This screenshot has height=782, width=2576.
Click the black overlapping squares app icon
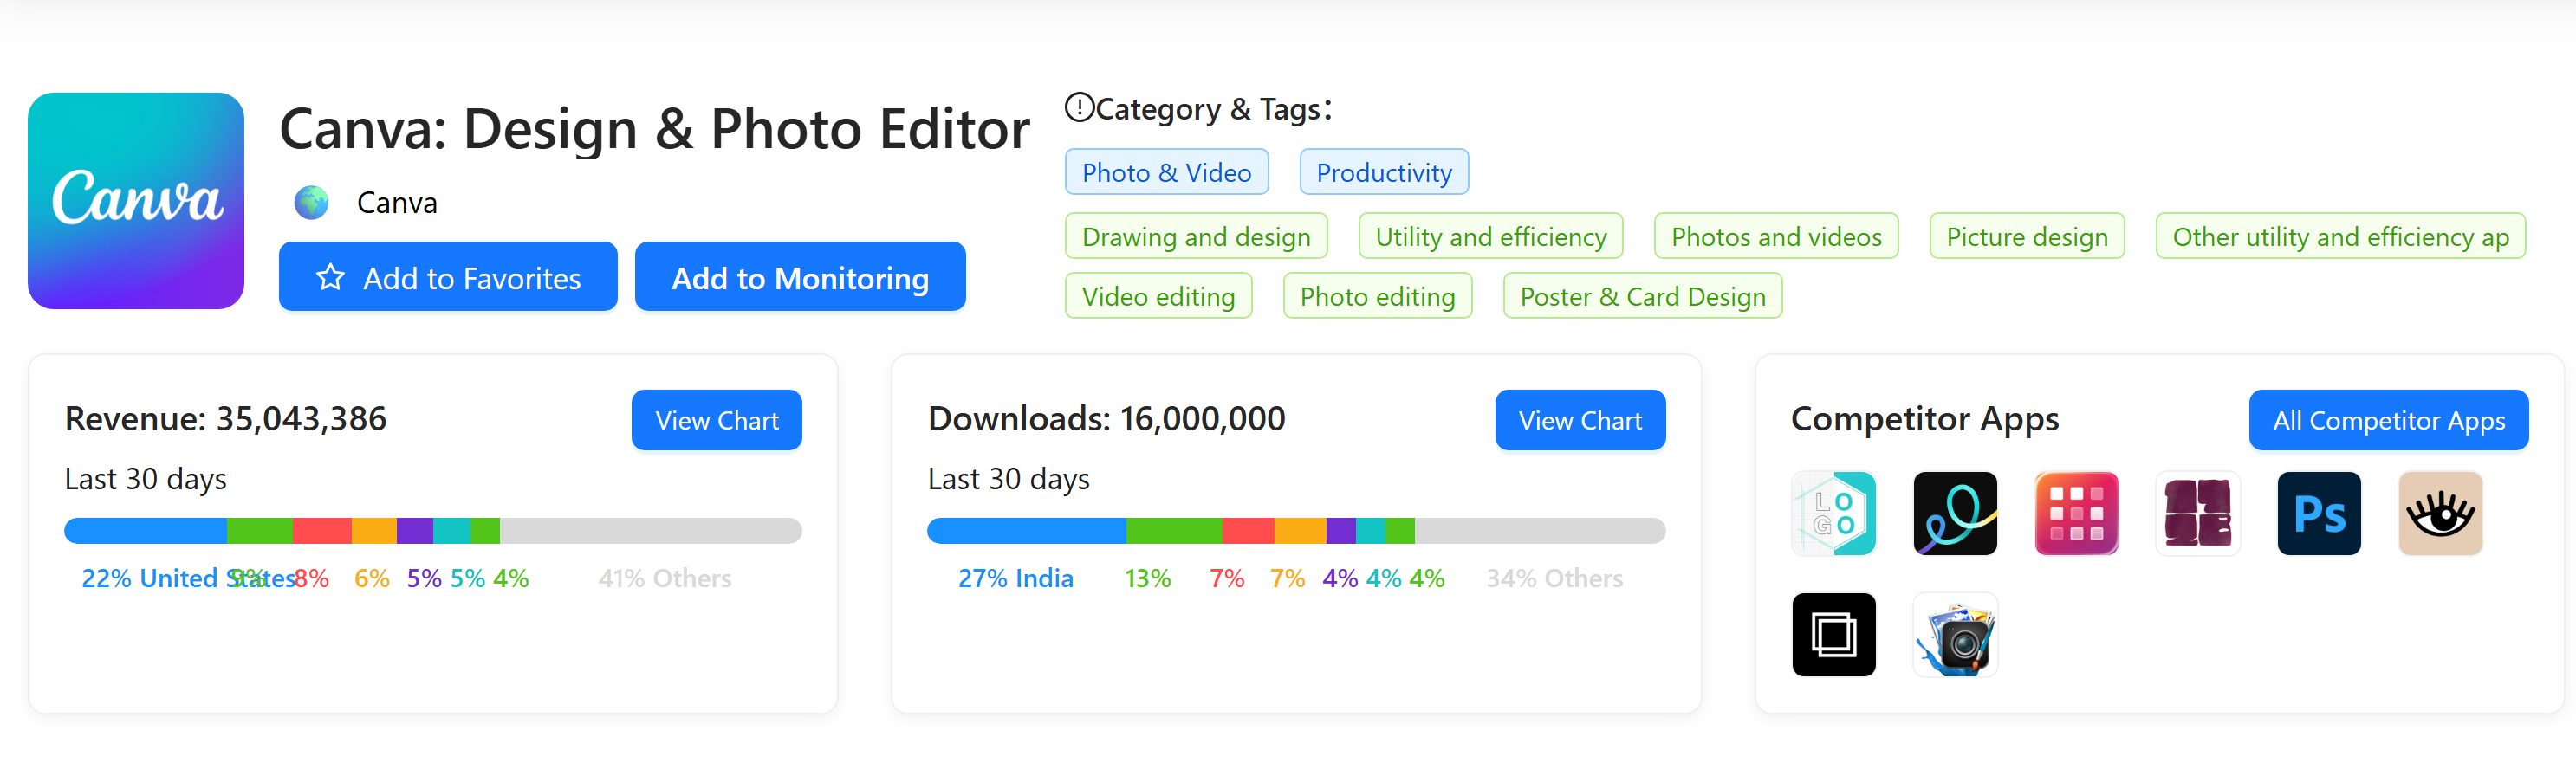coord(1833,635)
